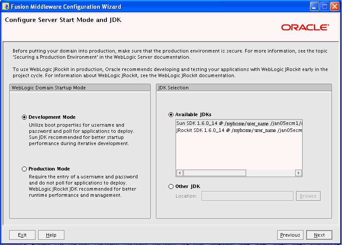Select Sun SDK 1.6.0_14 in the JDK list
This screenshot has width=342, height=245.
pos(239,123)
